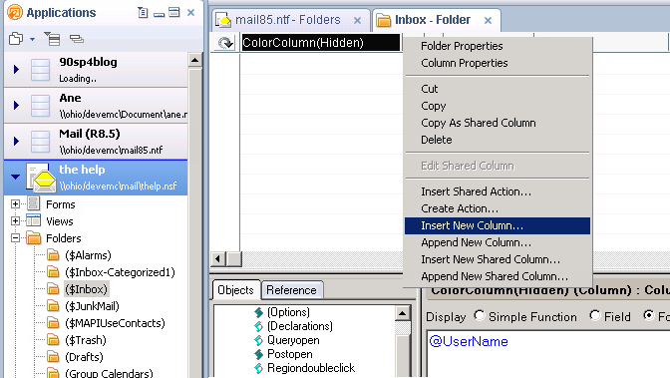Select the ($Trash) folder
This screenshot has height=378, width=670.
click(x=86, y=340)
